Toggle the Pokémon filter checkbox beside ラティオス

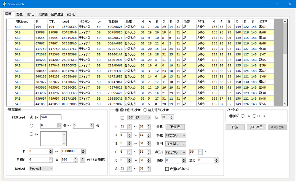tap(122, 118)
